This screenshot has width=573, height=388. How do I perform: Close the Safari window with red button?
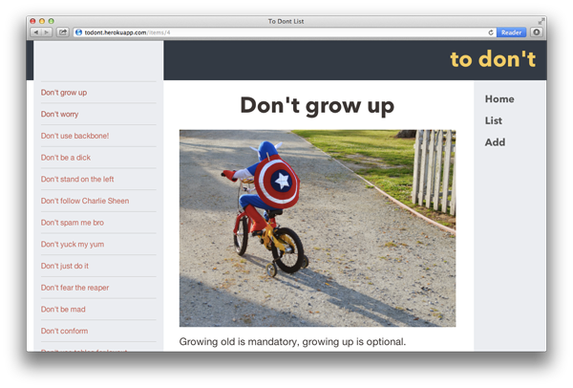pos(32,21)
